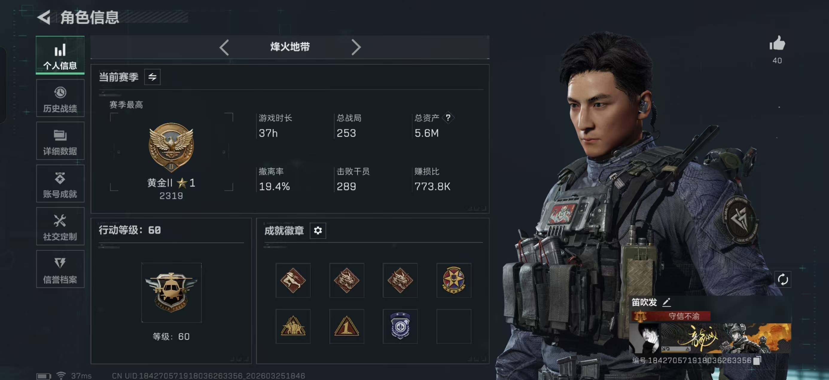Copy the player ID number

coord(757,360)
